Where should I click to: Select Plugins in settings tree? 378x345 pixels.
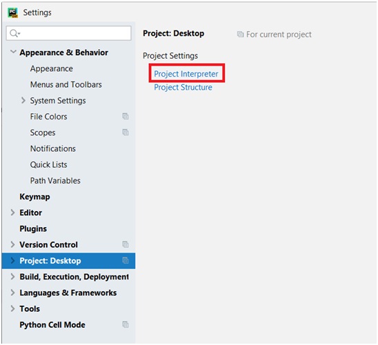[33, 228]
